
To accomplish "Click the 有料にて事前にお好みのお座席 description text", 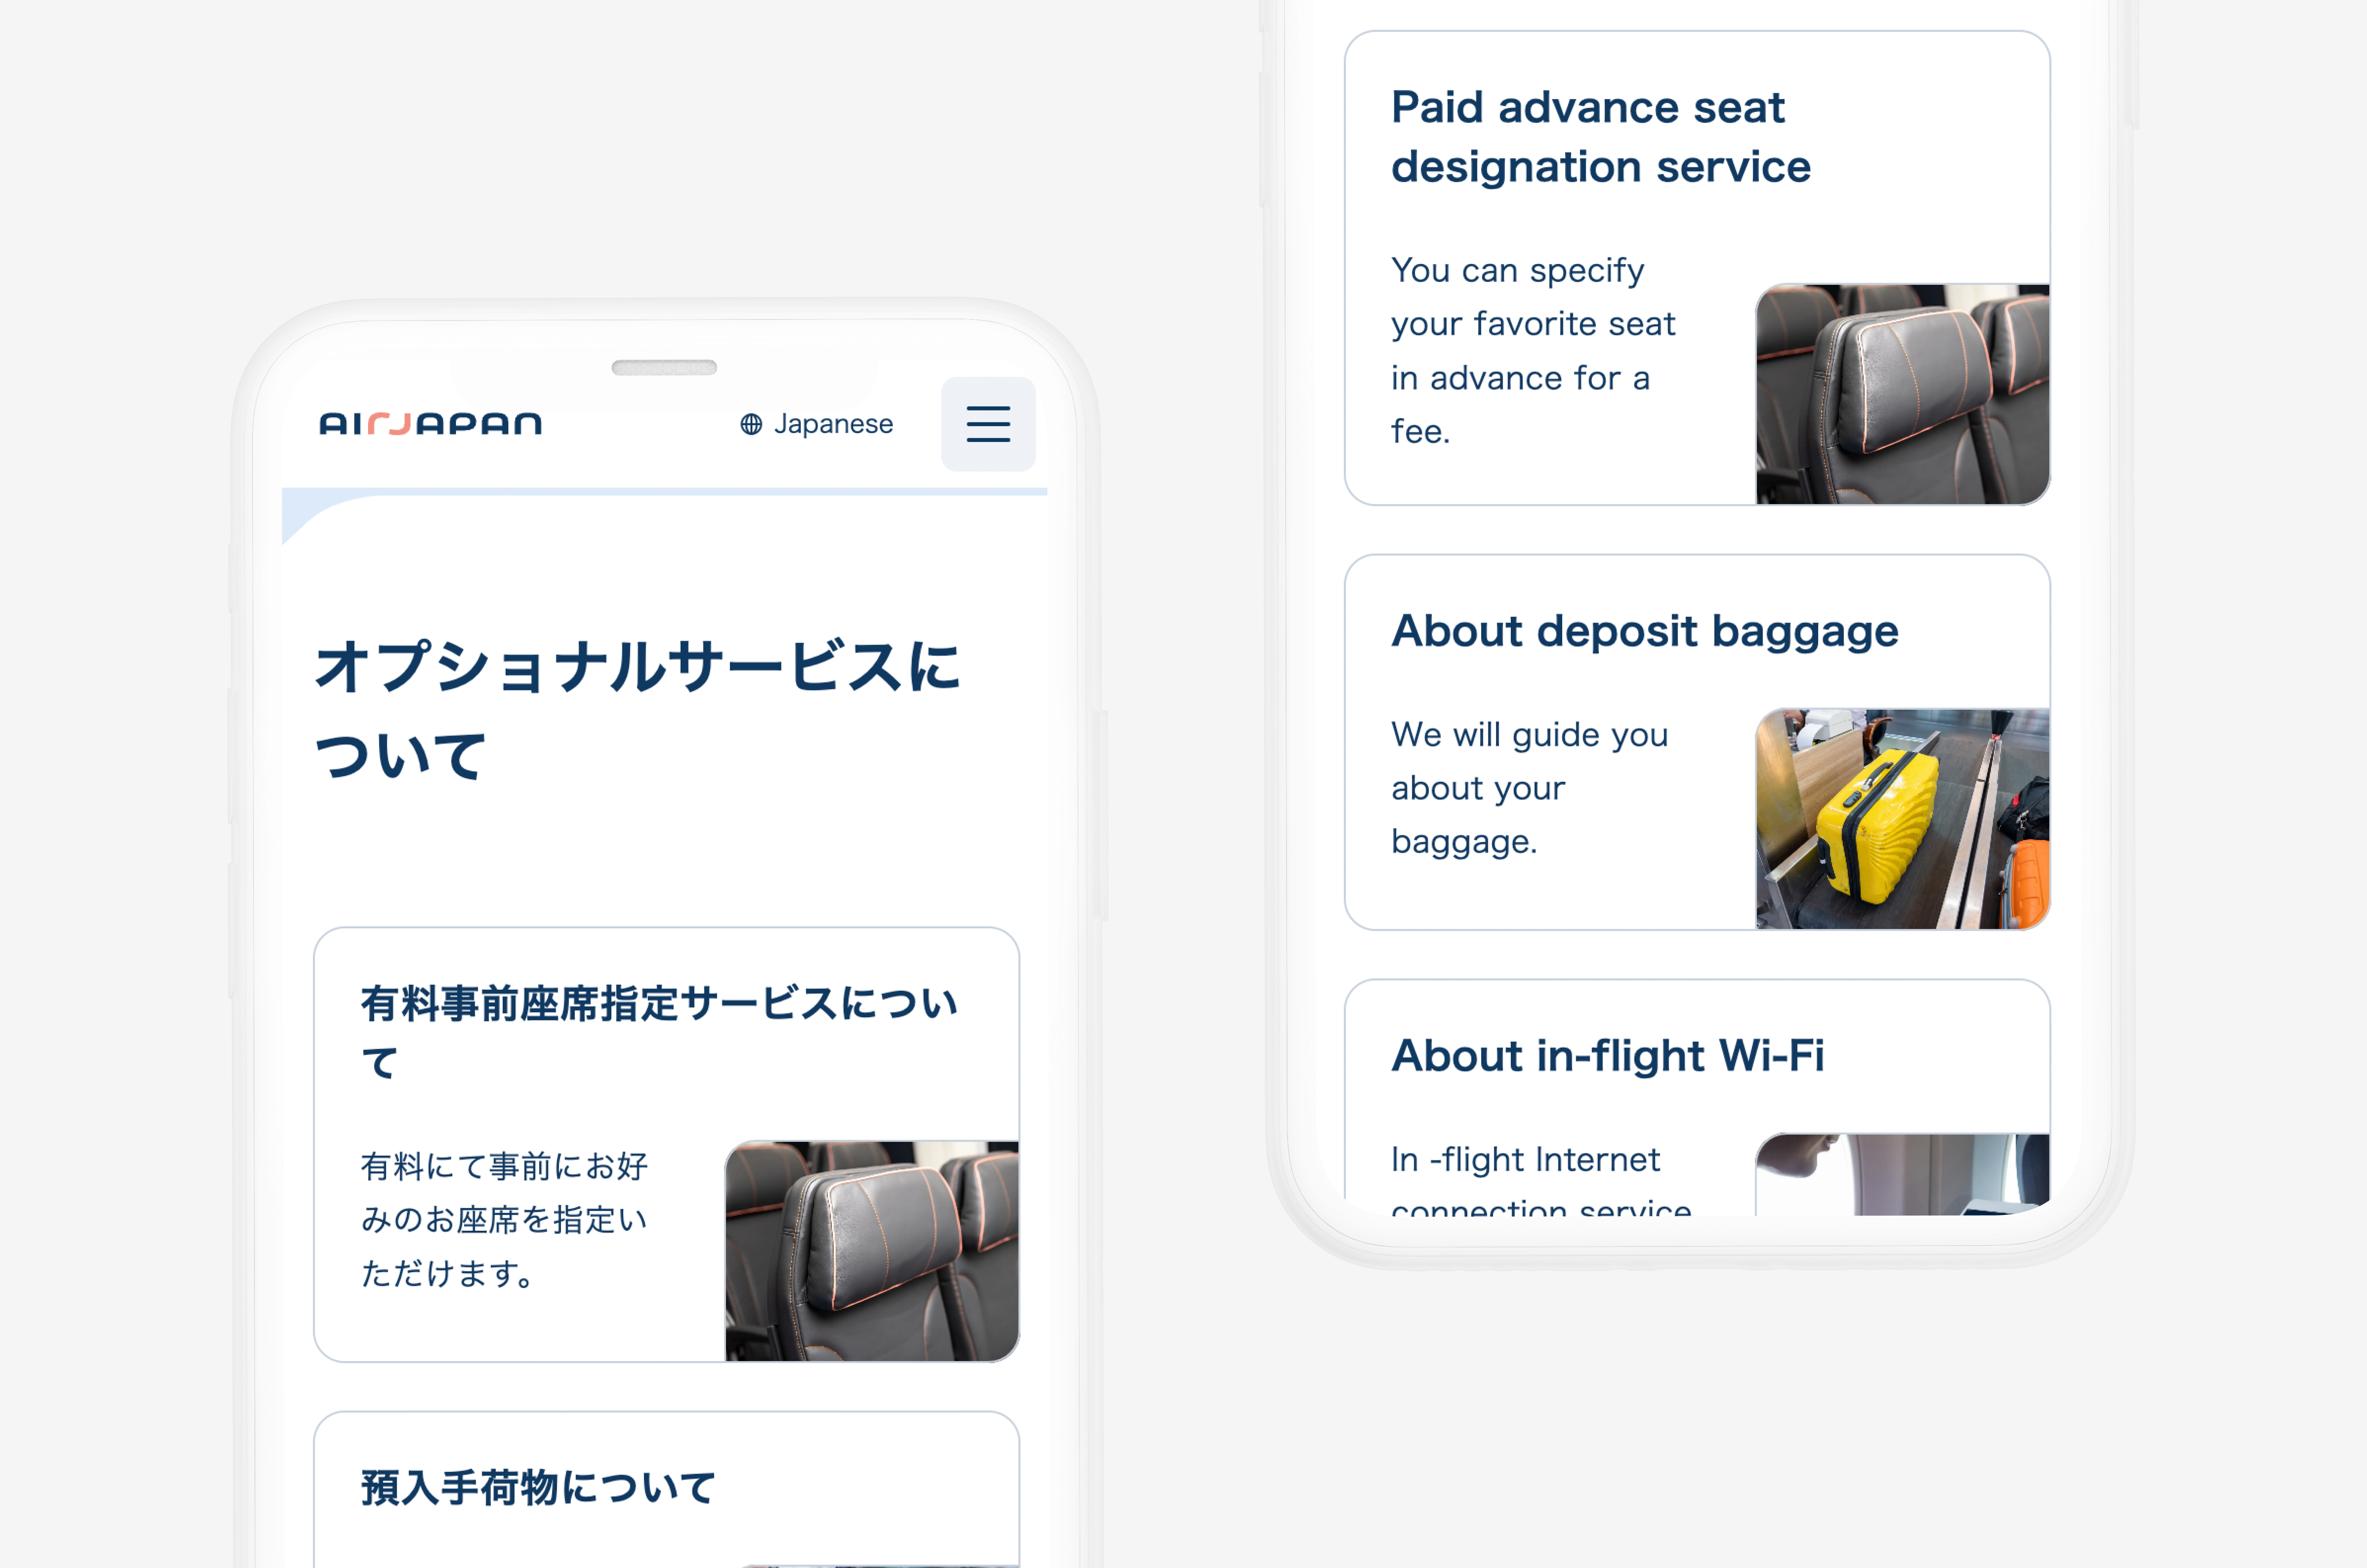I will pos(504,1219).
